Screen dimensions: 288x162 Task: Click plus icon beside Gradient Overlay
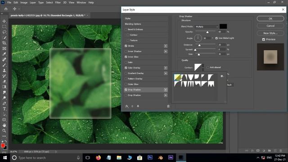pyautogui.click(x=166, y=73)
